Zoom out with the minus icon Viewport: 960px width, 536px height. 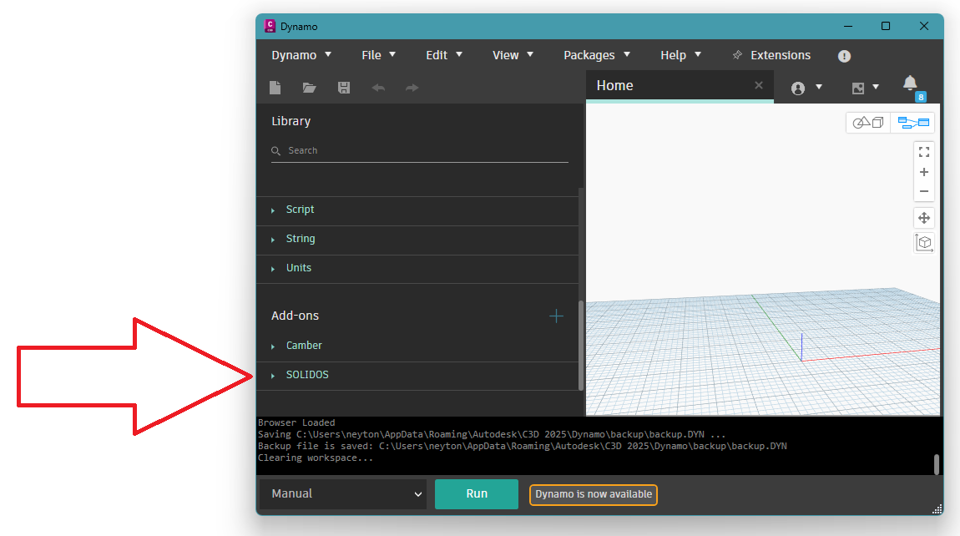(924, 191)
